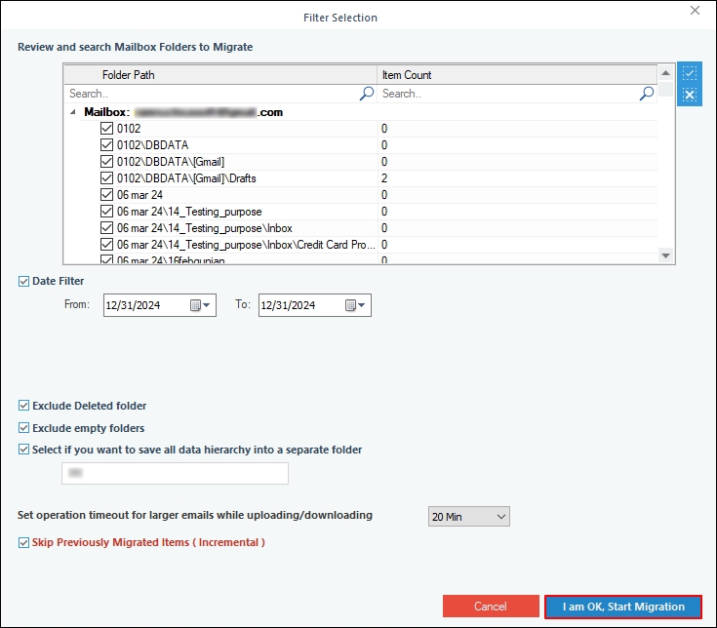This screenshot has width=717, height=628.
Task: Click the separate folder name text box
Action: click(x=176, y=473)
